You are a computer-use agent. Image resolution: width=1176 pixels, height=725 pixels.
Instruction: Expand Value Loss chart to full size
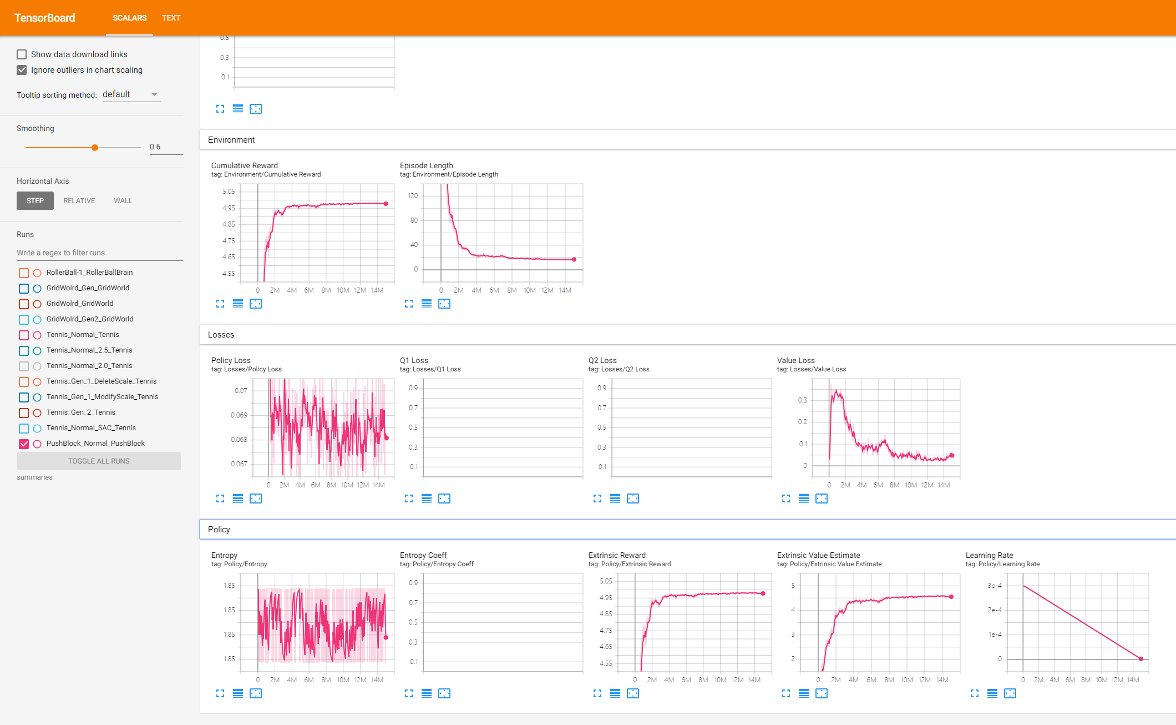786,499
